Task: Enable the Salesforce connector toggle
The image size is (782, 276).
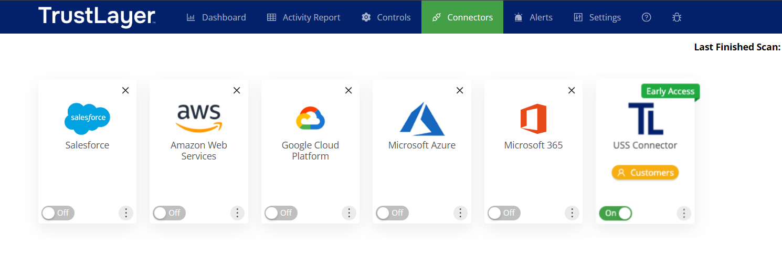Action: tap(58, 213)
